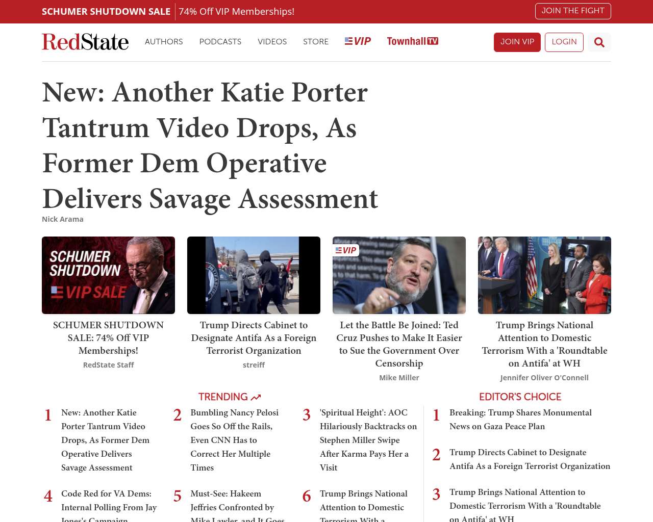653x522 pixels.
Task: Open trending story 'Spiritual Height: AOC'
Action: click(x=368, y=440)
